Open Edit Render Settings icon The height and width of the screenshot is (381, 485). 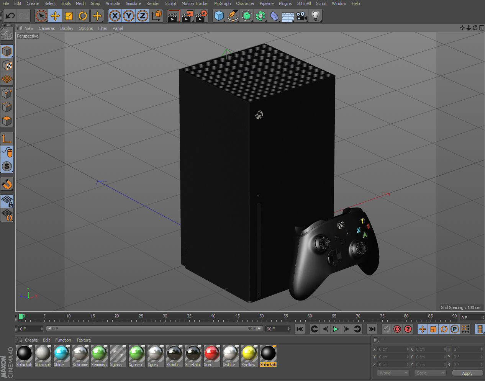coord(202,16)
